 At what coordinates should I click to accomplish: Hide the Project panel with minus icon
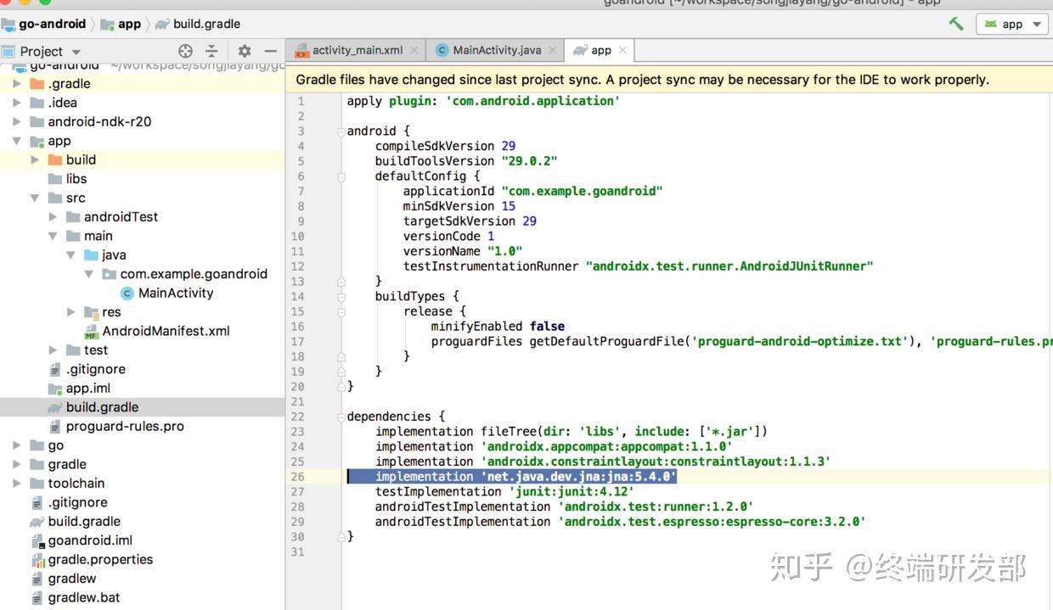coord(271,51)
